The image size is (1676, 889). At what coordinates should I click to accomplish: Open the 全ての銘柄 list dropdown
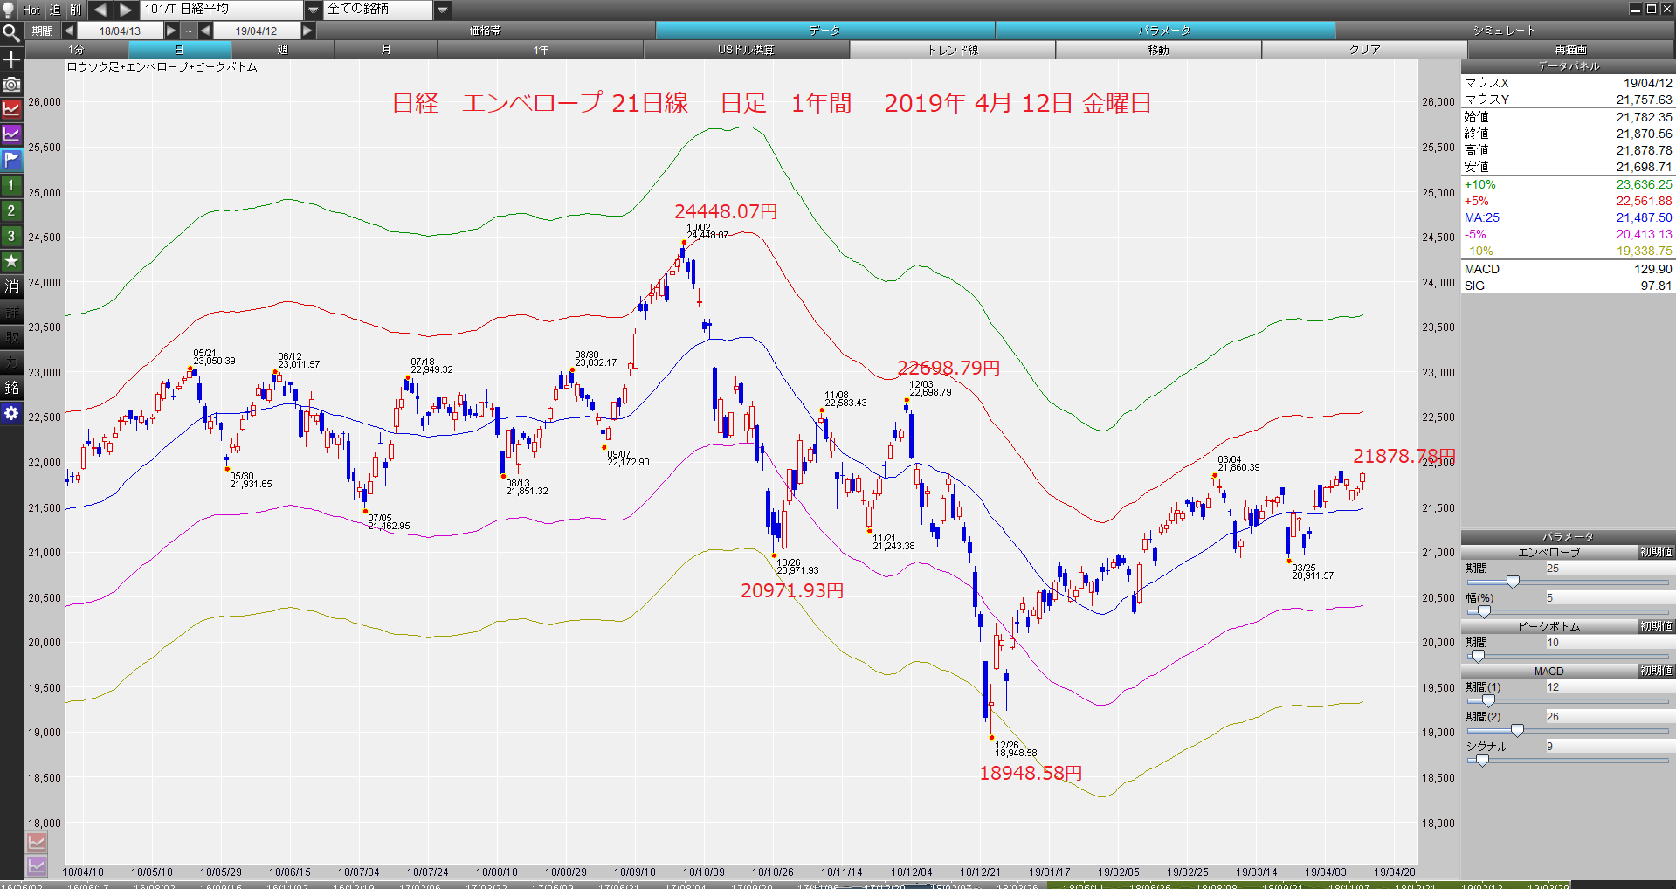pyautogui.click(x=443, y=10)
